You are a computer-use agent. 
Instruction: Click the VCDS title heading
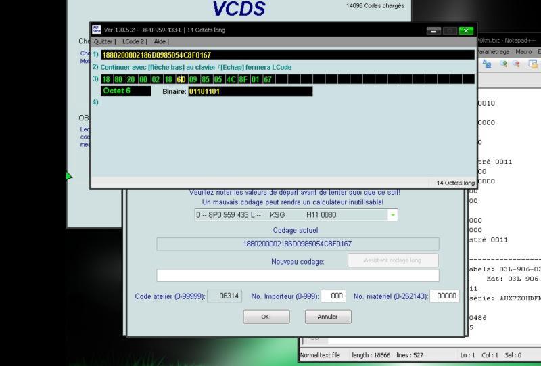coord(239,9)
